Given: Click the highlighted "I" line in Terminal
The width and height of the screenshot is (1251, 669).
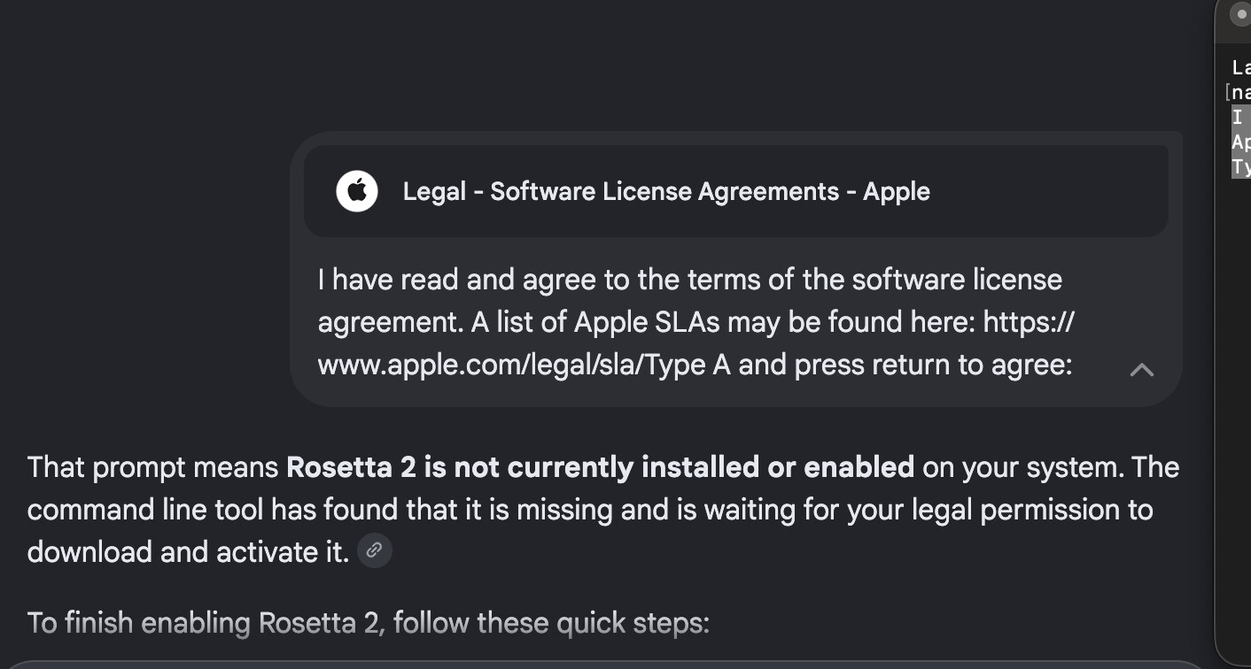Looking at the screenshot, I should (1237, 117).
